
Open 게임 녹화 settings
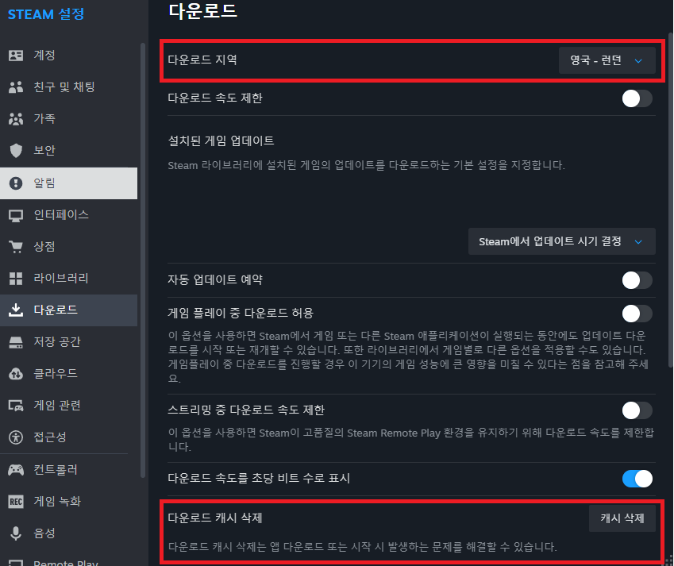(69, 502)
